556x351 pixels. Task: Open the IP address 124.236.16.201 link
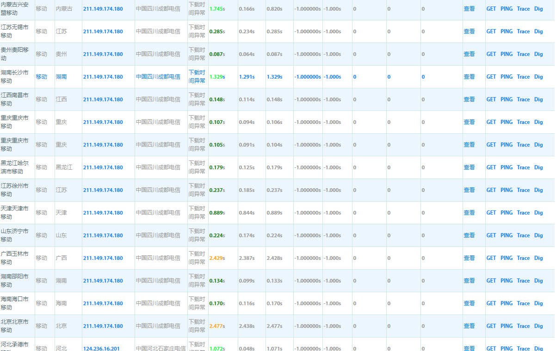tap(101, 348)
